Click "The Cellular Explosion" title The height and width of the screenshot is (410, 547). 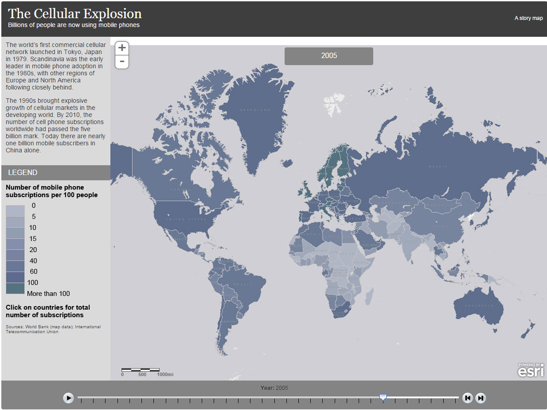pyautogui.click(x=75, y=13)
